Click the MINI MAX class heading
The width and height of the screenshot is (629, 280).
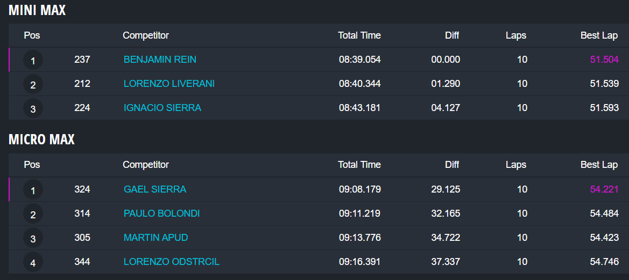[37, 10]
